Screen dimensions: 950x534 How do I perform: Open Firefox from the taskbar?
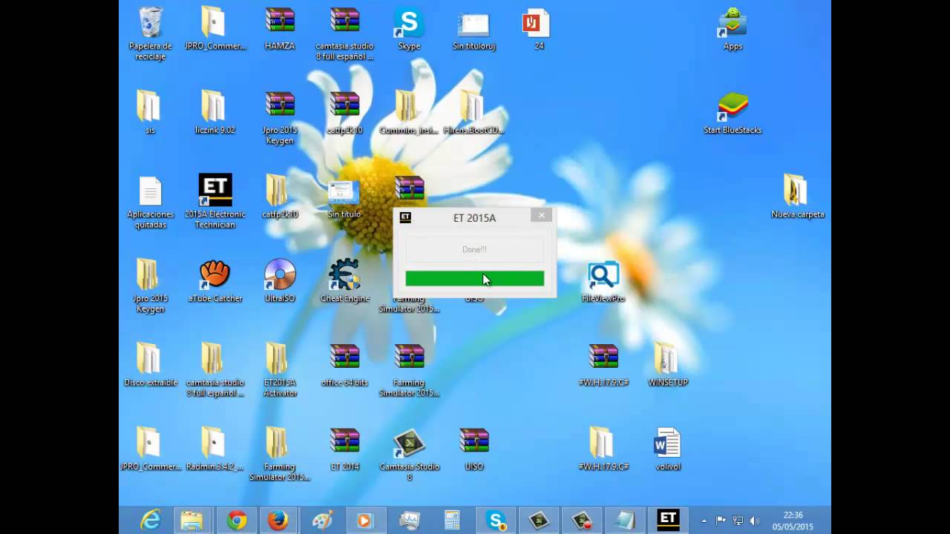click(x=278, y=521)
